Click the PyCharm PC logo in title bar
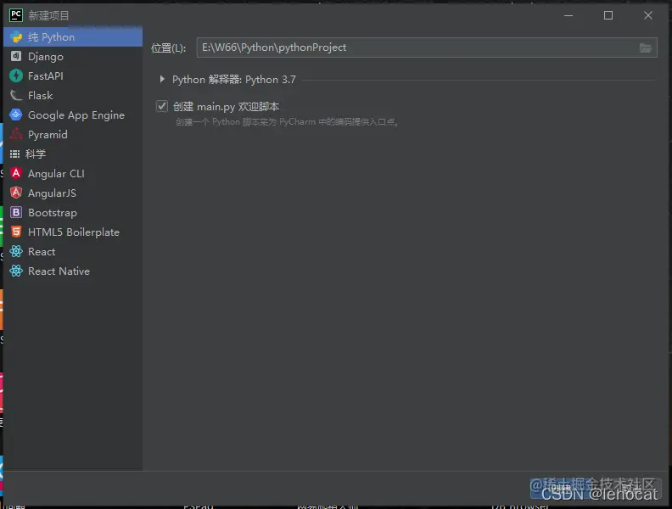The width and height of the screenshot is (672, 509). click(x=16, y=15)
